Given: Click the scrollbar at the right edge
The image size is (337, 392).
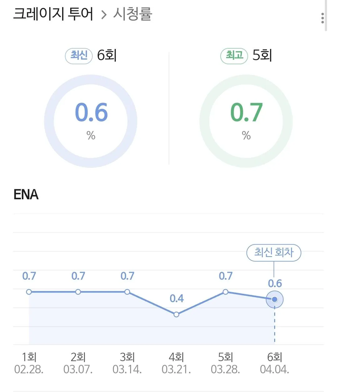Looking at the screenshot, I should coord(326,16).
